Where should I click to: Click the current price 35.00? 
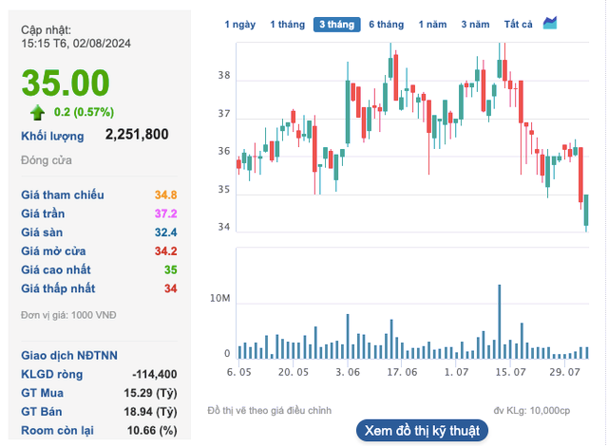[66, 84]
